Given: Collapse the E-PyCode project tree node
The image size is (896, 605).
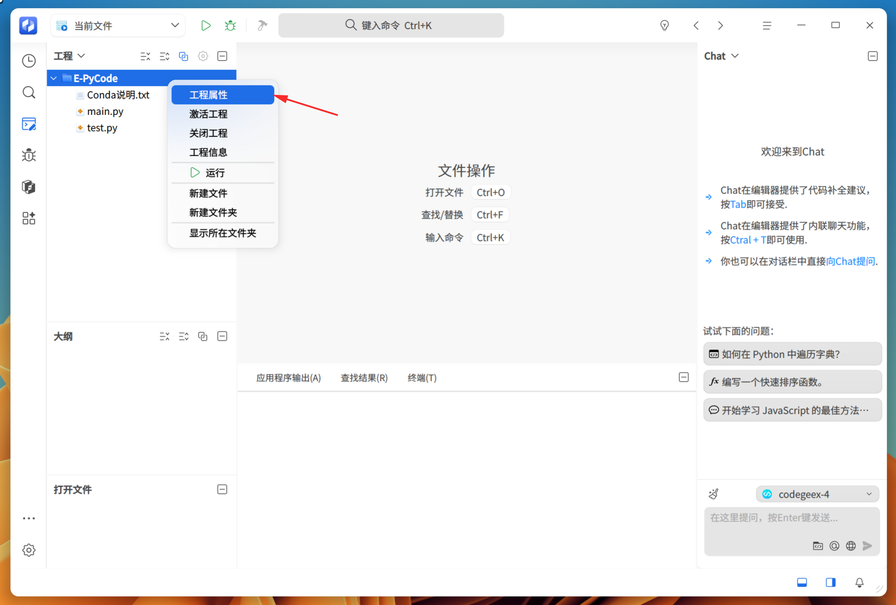Looking at the screenshot, I should coord(54,78).
